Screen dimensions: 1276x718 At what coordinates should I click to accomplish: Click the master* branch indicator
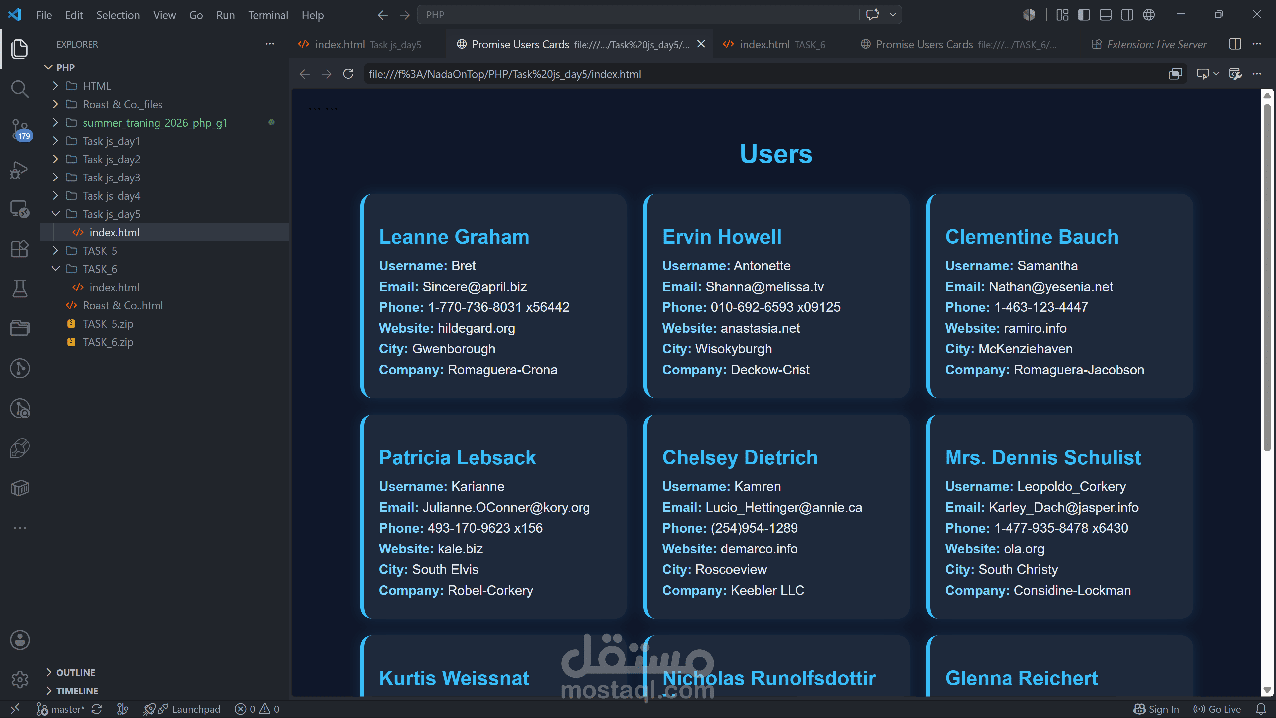coord(61,709)
